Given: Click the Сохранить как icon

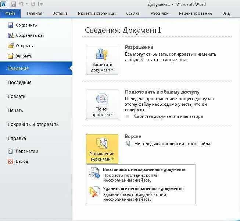Looking at the screenshot, I should point(11,35).
